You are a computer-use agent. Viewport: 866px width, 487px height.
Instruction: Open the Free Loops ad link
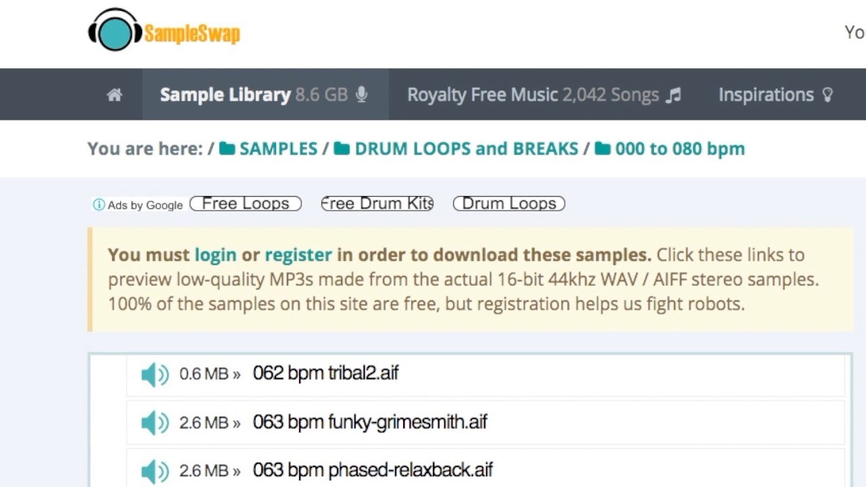pos(246,204)
